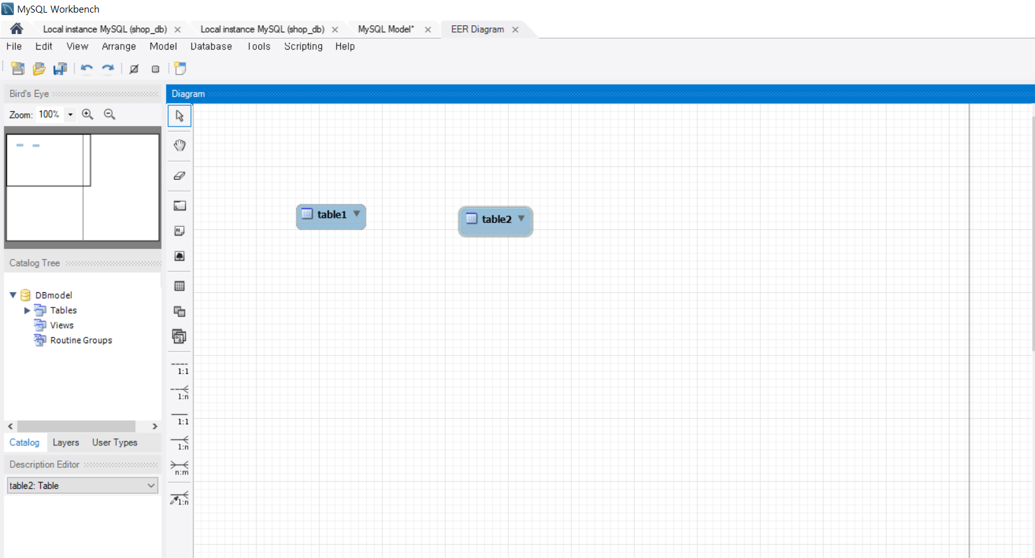Select the new layer tool
The height and width of the screenshot is (558, 1035).
pos(180,205)
